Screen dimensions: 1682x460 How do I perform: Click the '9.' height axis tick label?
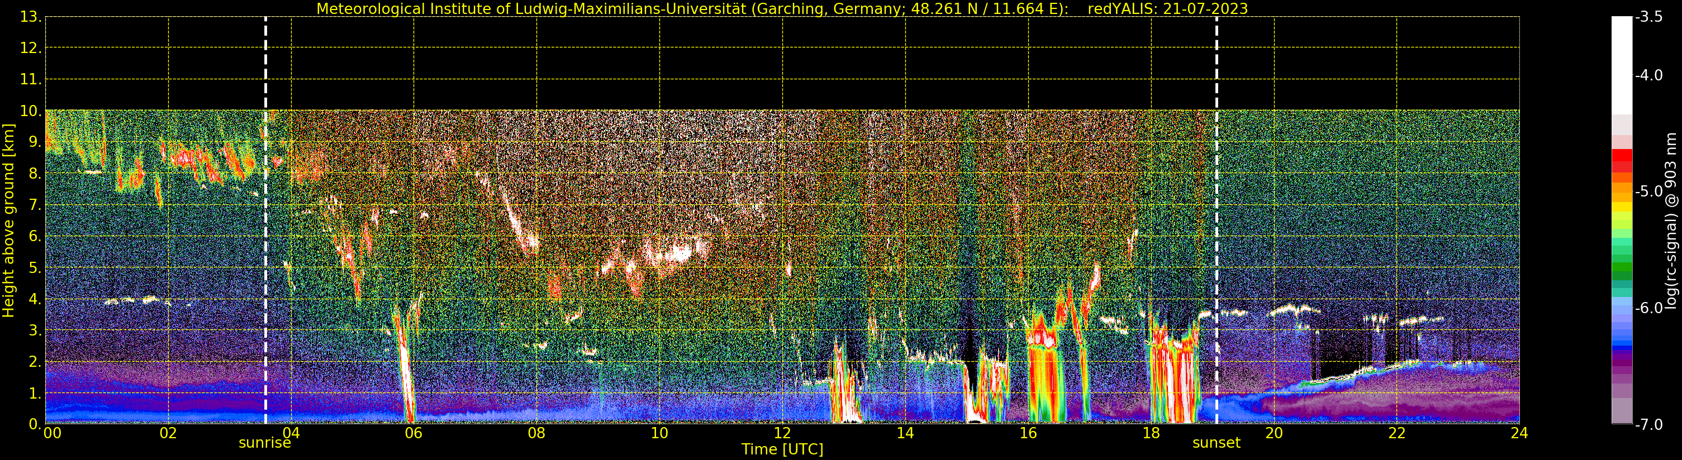tap(35, 142)
